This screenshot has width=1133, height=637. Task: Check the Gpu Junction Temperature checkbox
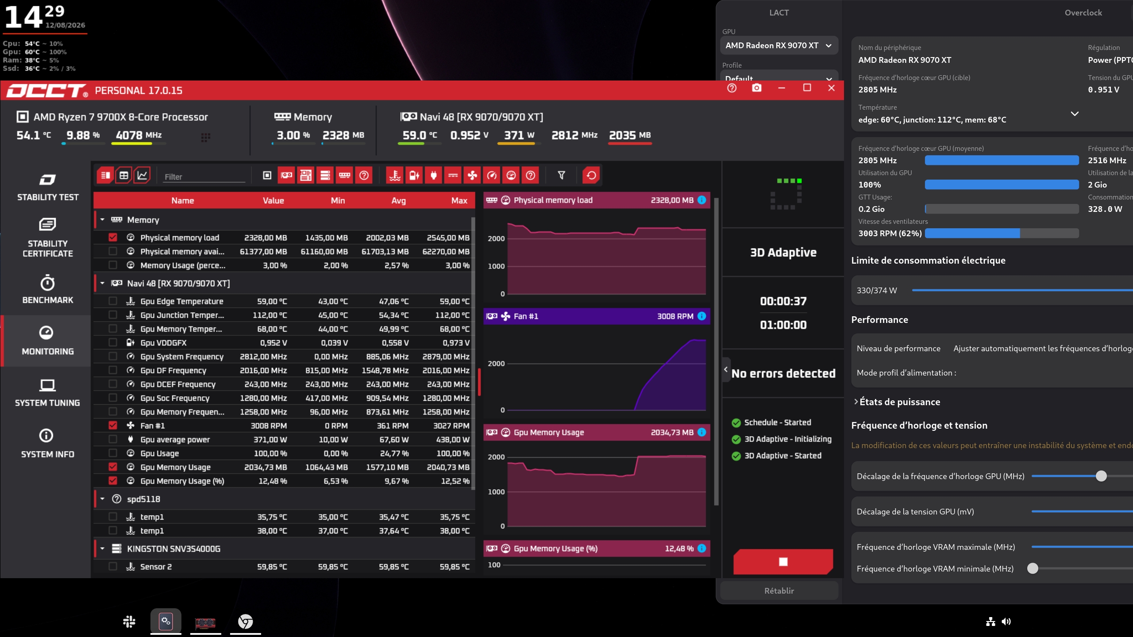(113, 315)
